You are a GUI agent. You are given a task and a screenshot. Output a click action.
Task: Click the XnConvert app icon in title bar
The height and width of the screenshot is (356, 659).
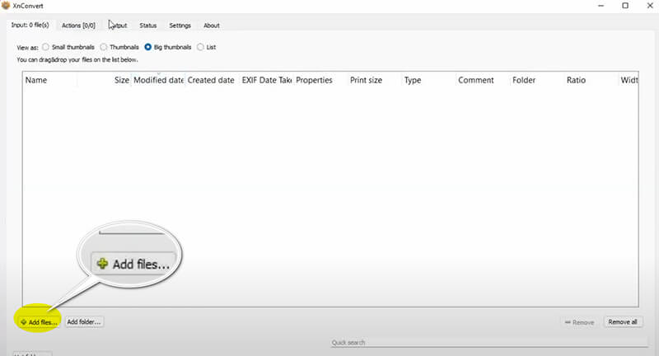click(6, 6)
